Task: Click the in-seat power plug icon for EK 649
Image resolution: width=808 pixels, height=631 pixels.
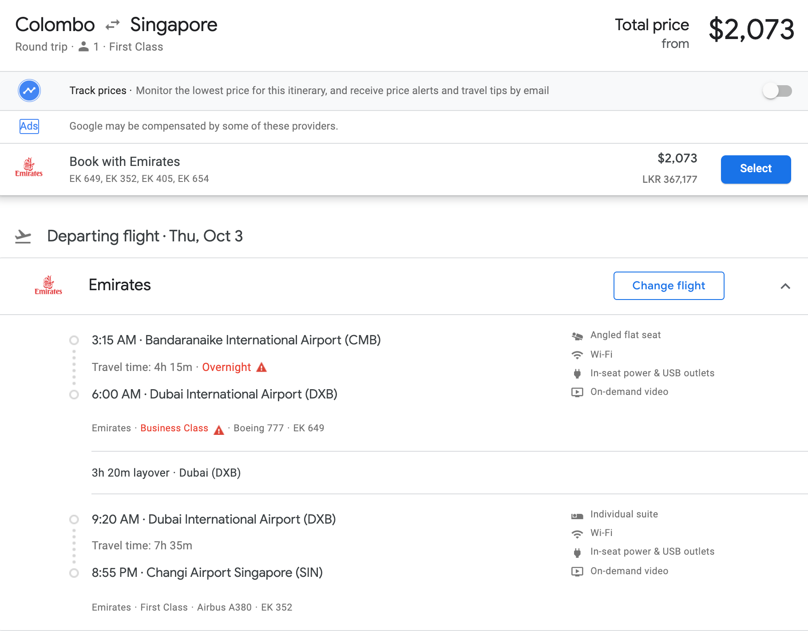Action: [577, 374]
